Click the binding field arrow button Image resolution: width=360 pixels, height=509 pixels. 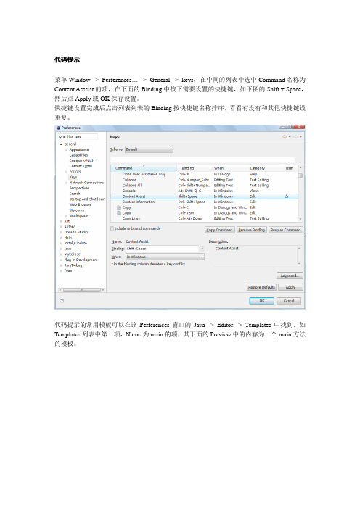[202, 249]
